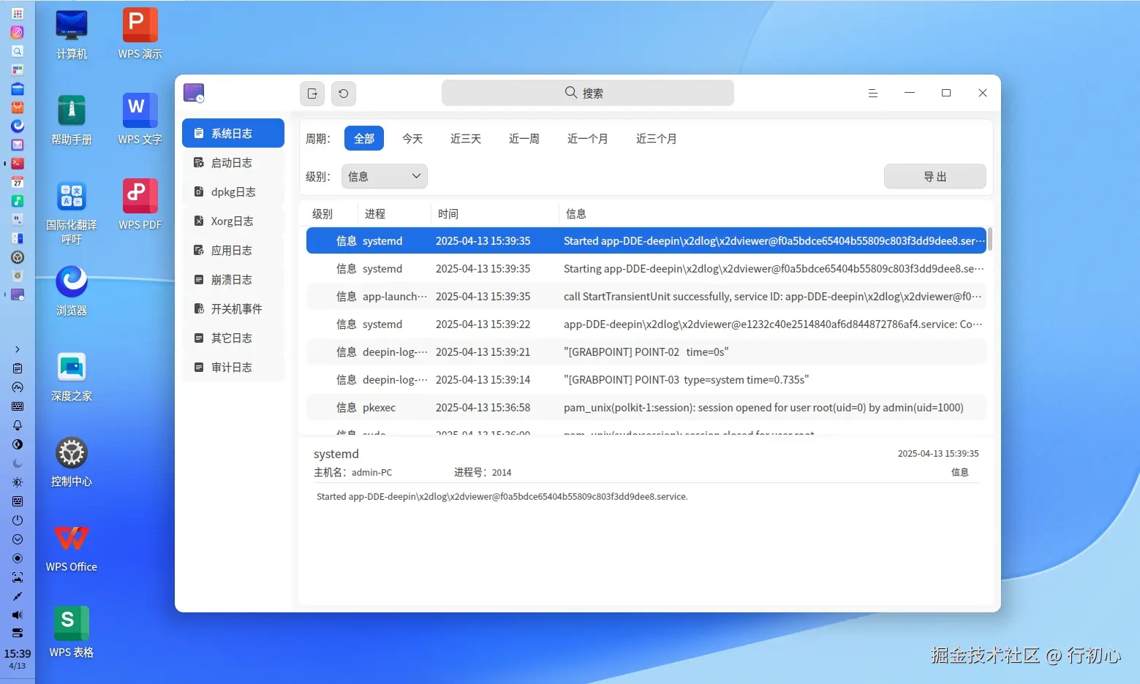Screen dimensions: 1140x684
Task: Select 其它日志 in the sidebar
Action: coord(233,338)
